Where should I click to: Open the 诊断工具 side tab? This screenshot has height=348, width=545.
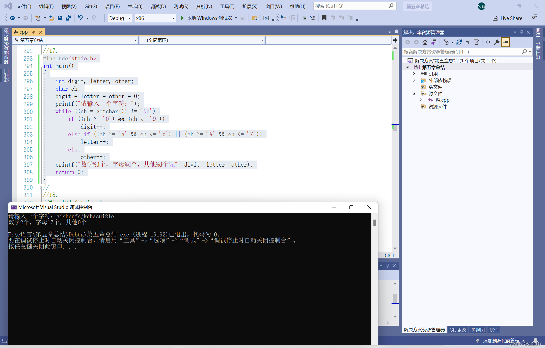[x=538, y=51]
